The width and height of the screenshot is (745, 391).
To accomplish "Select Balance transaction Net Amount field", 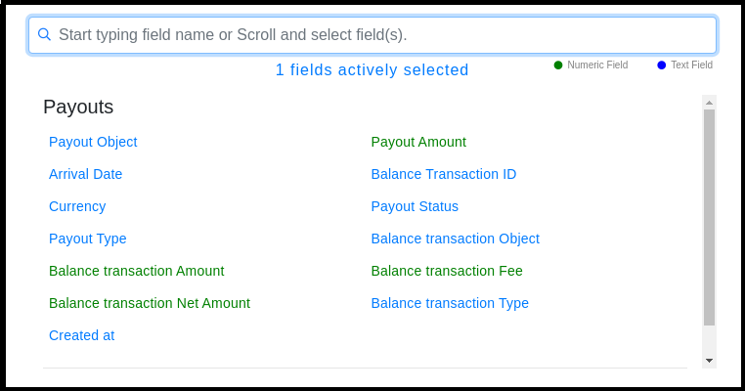I will tap(150, 303).
